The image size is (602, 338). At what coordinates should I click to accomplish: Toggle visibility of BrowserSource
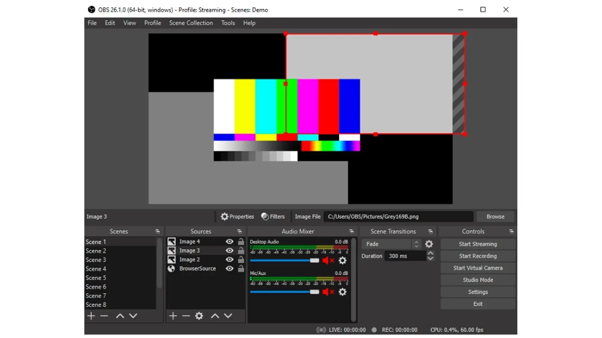click(229, 269)
